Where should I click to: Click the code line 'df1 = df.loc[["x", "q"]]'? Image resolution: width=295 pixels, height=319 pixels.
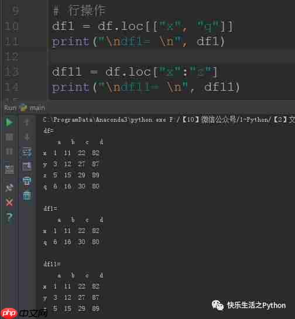click(143, 26)
